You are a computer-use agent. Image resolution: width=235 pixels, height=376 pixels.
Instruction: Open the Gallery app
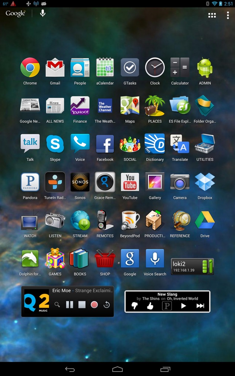coord(155,182)
